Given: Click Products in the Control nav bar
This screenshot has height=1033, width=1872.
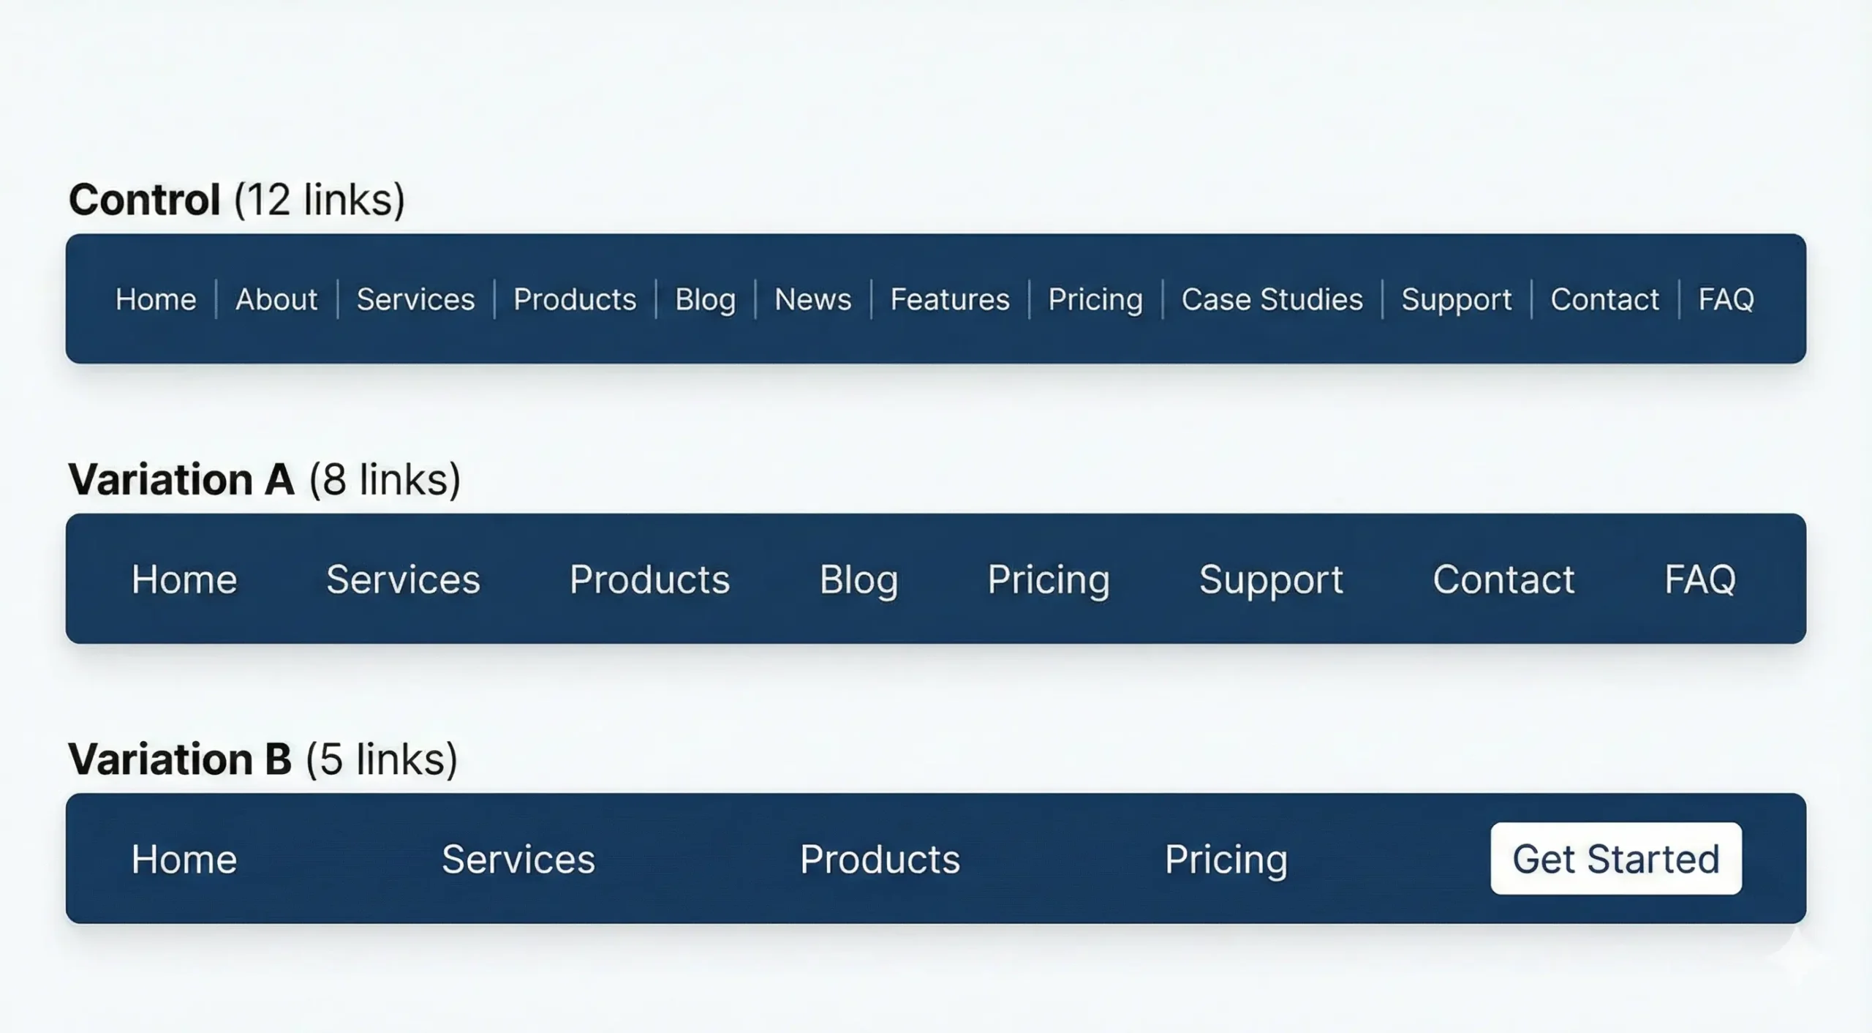Looking at the screenshot, I should pyautogui.click(x=575, y=299).
